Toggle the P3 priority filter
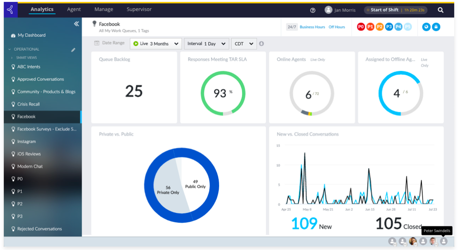 389,27
